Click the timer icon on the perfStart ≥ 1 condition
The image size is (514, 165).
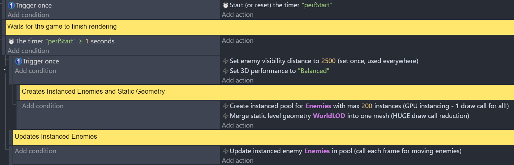pos(11,41)
